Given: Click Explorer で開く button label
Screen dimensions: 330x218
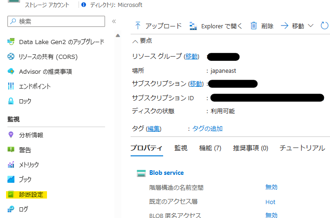Looking at the screenshot, I should (x=221, y=26).
